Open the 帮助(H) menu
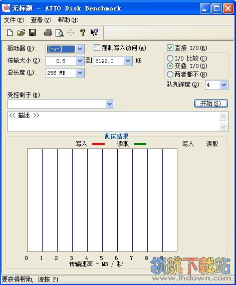236x285 pixels. [68, 20]
